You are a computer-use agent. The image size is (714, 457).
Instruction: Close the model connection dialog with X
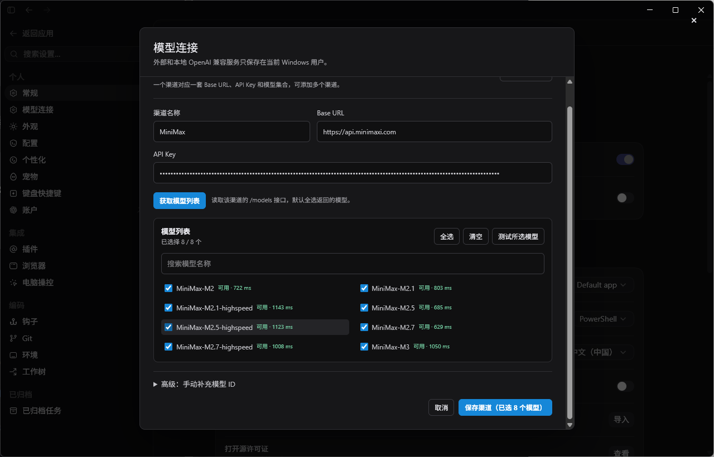694,20
